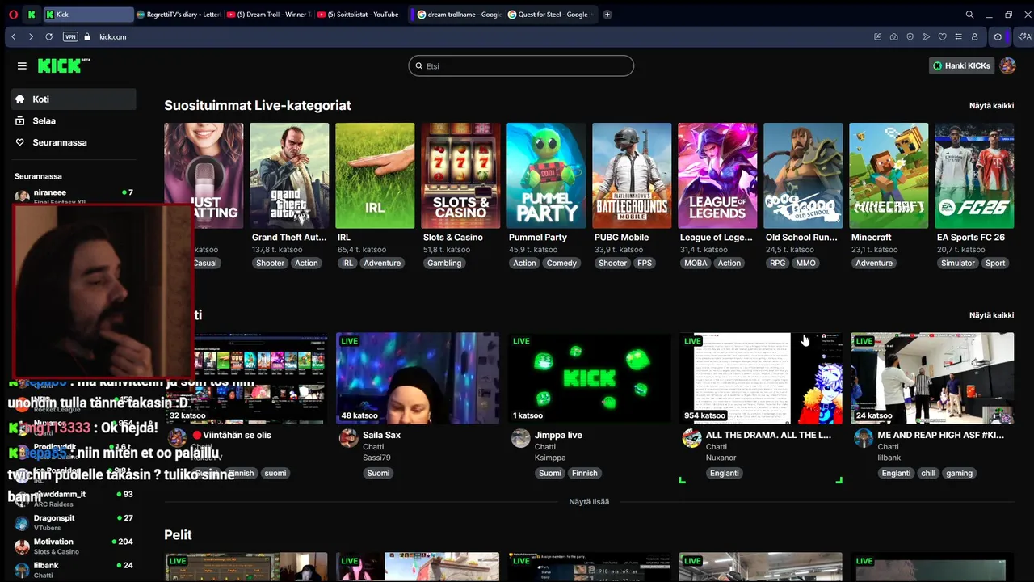Viewport: 1034px width, 582px height.
Task: Reload the kick.com page
Action: [48, 36]
